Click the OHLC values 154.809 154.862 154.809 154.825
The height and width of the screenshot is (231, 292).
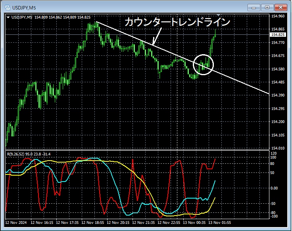pos(62,17)
